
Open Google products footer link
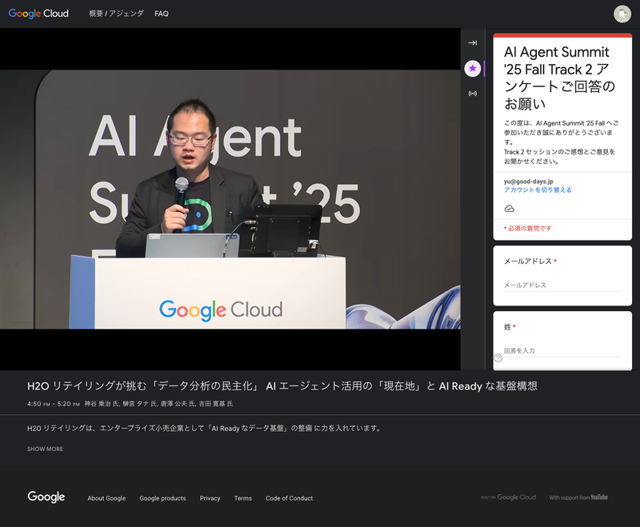(162, 498)
